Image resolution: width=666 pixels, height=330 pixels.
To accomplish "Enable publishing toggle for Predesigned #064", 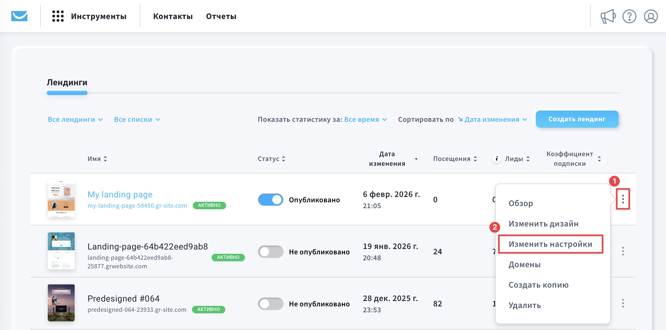I will click(x=270, y=304).
